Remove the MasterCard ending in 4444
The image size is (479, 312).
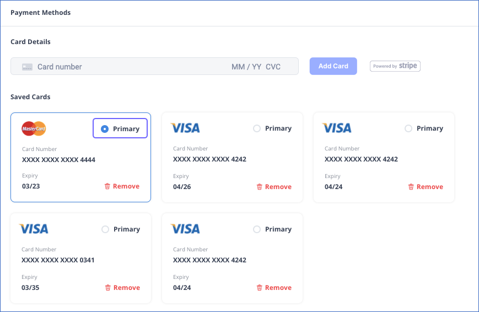point(122,186)
